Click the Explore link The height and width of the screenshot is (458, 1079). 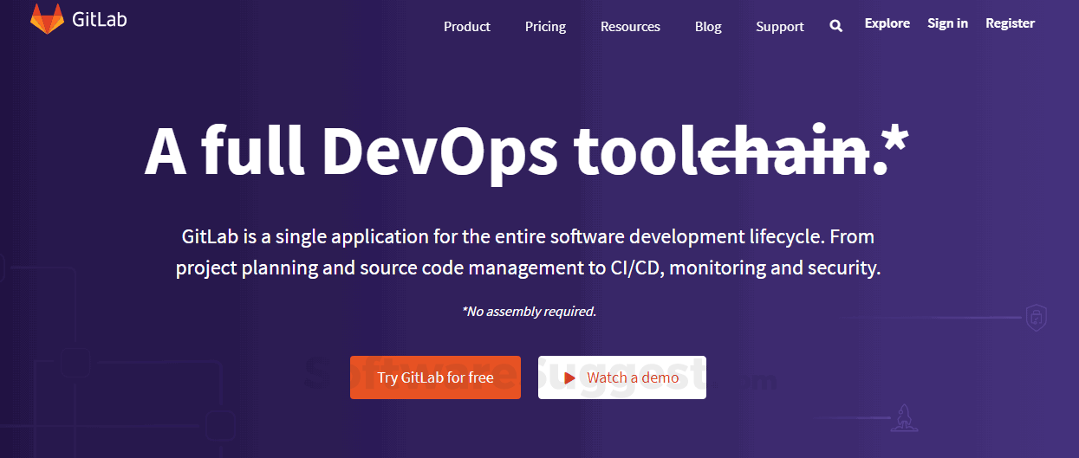coord(887,23)
